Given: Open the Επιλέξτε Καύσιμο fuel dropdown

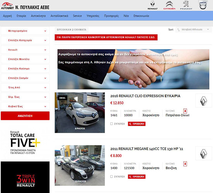Looking at the screenshot, I should coord(25,69).
